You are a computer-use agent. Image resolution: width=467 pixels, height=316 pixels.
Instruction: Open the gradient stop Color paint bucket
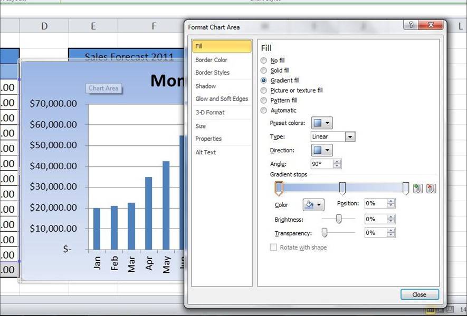tap(313, 205)
